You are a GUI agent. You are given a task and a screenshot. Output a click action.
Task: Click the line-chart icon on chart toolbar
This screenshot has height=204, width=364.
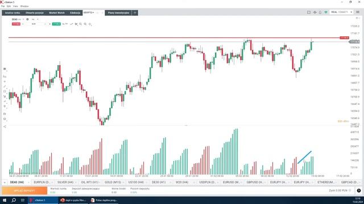pos(72,24)
